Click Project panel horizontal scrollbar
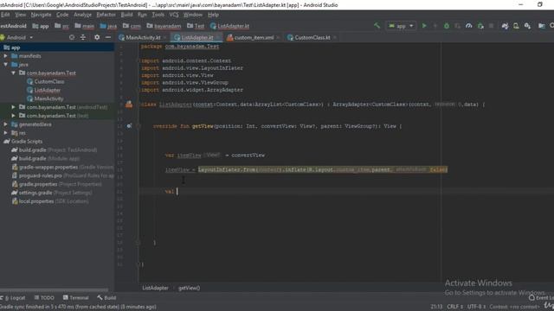The height and width of the screenshot is (311, 554). point(55,290)
